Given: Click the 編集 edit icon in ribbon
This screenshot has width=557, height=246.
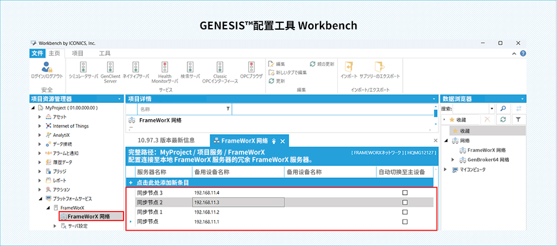Looking at the screenshot, I should 272,64.
